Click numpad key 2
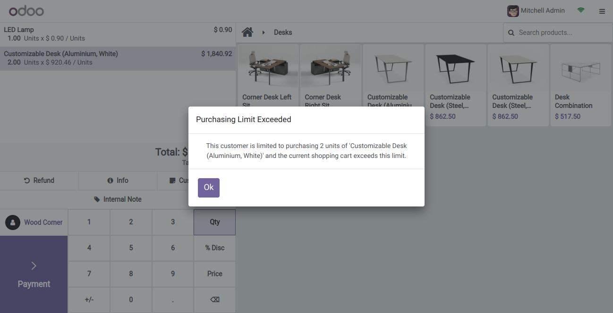The image size is (613, 313). click(131, 222)
